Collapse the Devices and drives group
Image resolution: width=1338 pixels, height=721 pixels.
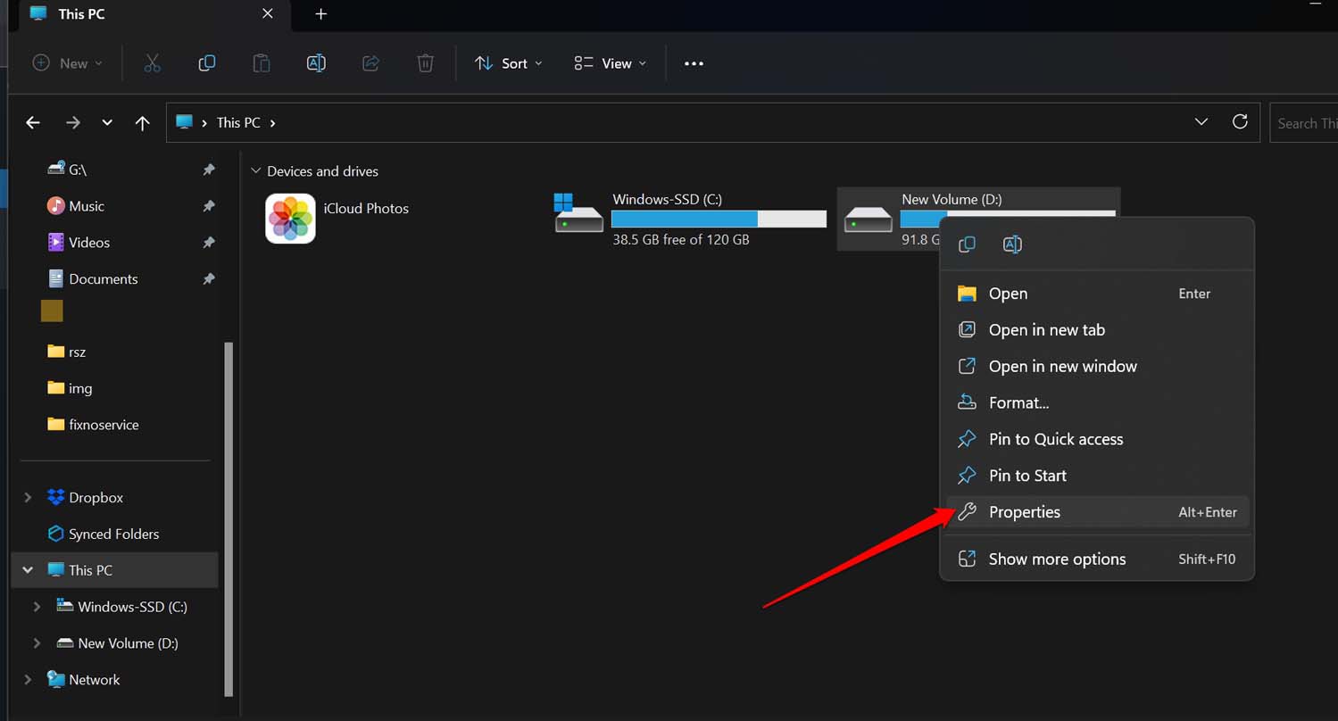(x=256, y=171)
